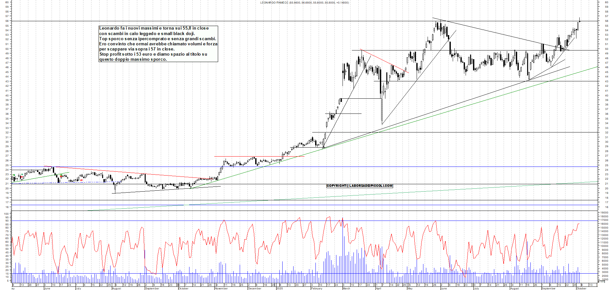Viewport: 609px width, 290px height.
Task: Select the May label on the time axis
Action: (410, 288)
